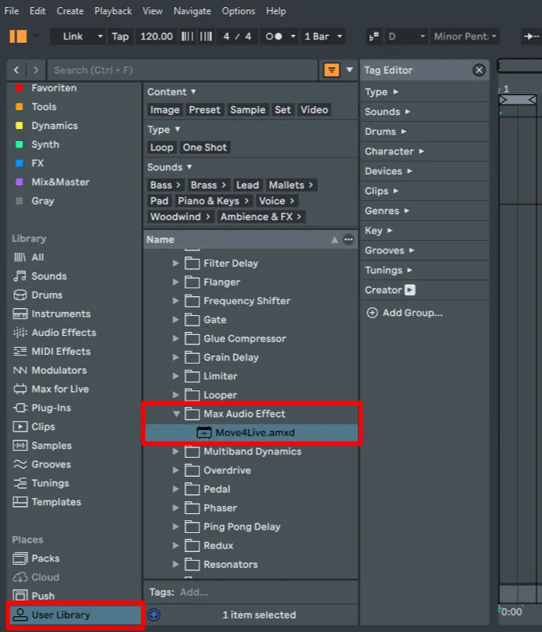Expand the Glue Compressor folder

[176, 339]
